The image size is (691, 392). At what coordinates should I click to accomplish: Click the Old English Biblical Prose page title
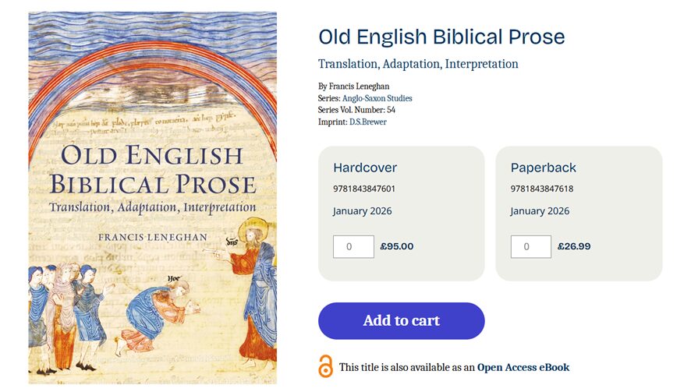tap(441, 37)
